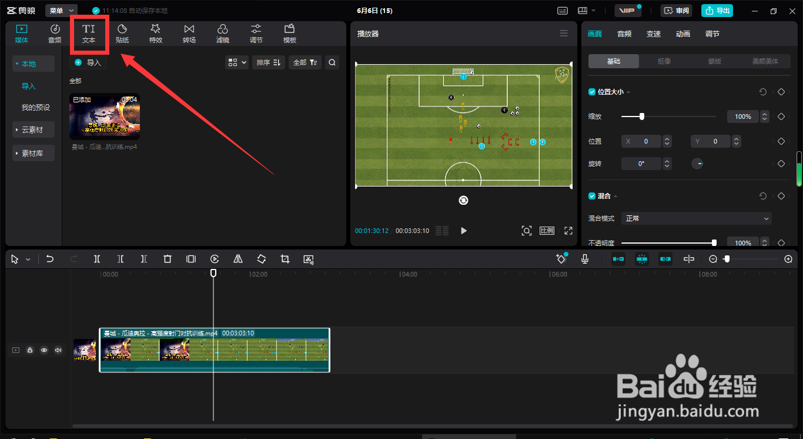Screen dimensions: 803x439
Task: Uncheck the 混合 blend checkbox
Action: tap(592, 196)
